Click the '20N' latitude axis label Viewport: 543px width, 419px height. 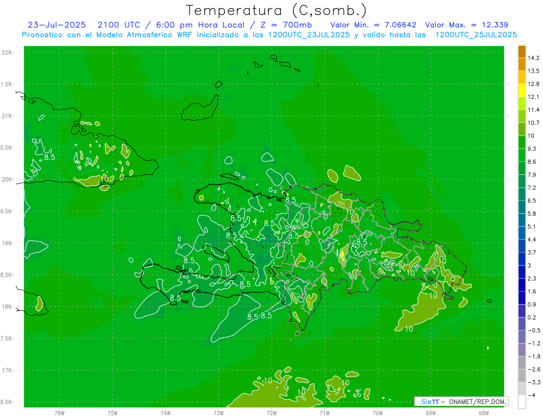(x=7, y=179)
